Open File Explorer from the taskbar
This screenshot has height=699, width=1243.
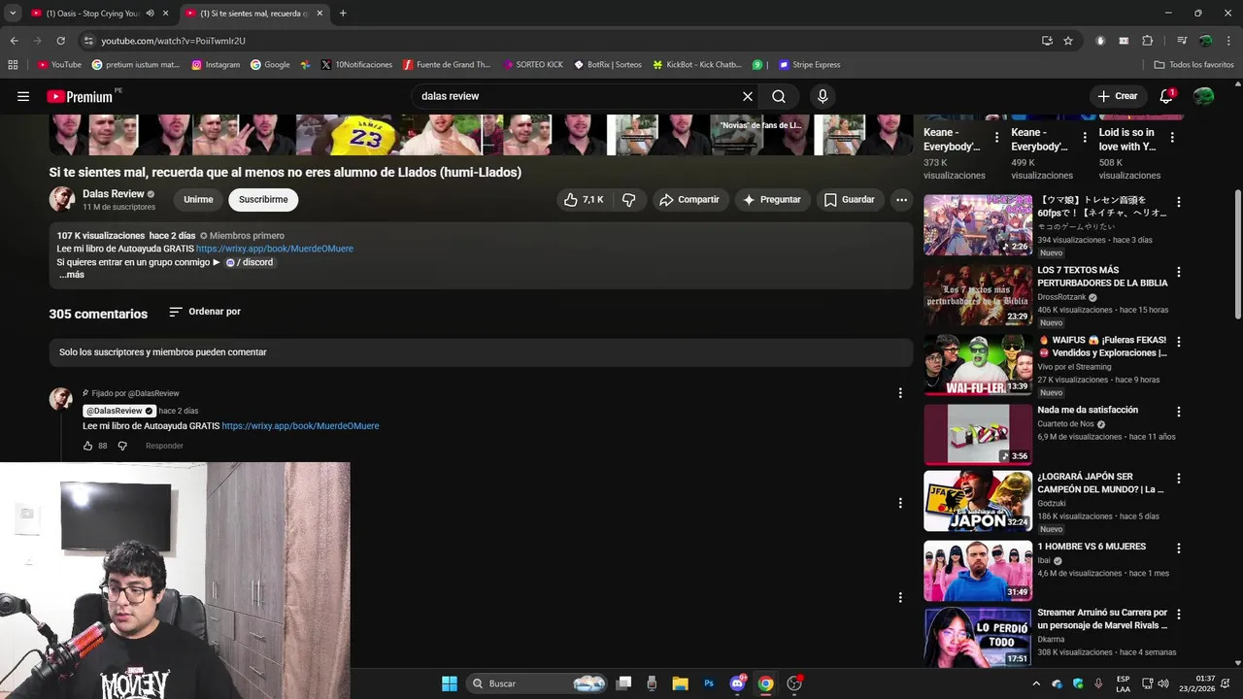pos(680,683)
